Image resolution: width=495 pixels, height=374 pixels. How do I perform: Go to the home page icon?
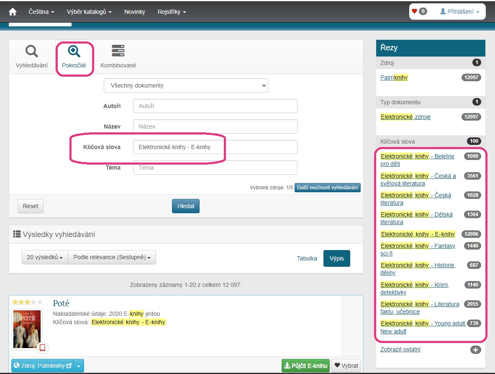(x=13, y=12)
